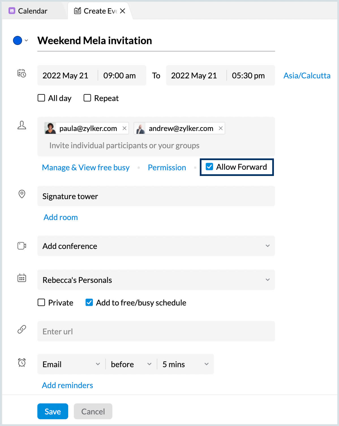The width and height of the screenshot is (339, 426).
Task: Click the purple Calendar app icon
Action: click(12, 10)
